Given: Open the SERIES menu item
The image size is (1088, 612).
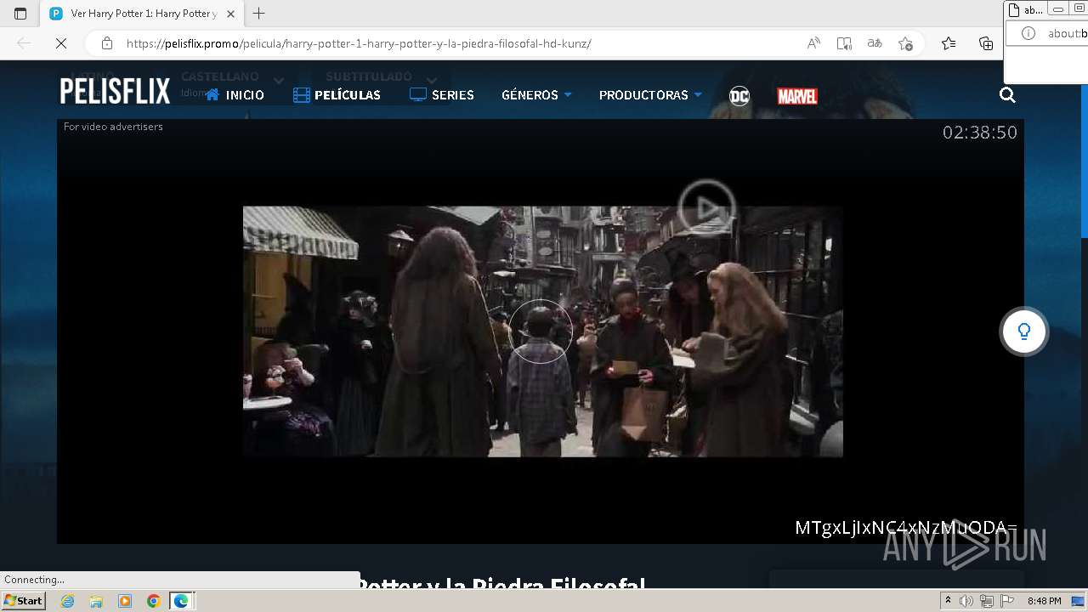Looking at the screenshot, I should tap(442, 95).
